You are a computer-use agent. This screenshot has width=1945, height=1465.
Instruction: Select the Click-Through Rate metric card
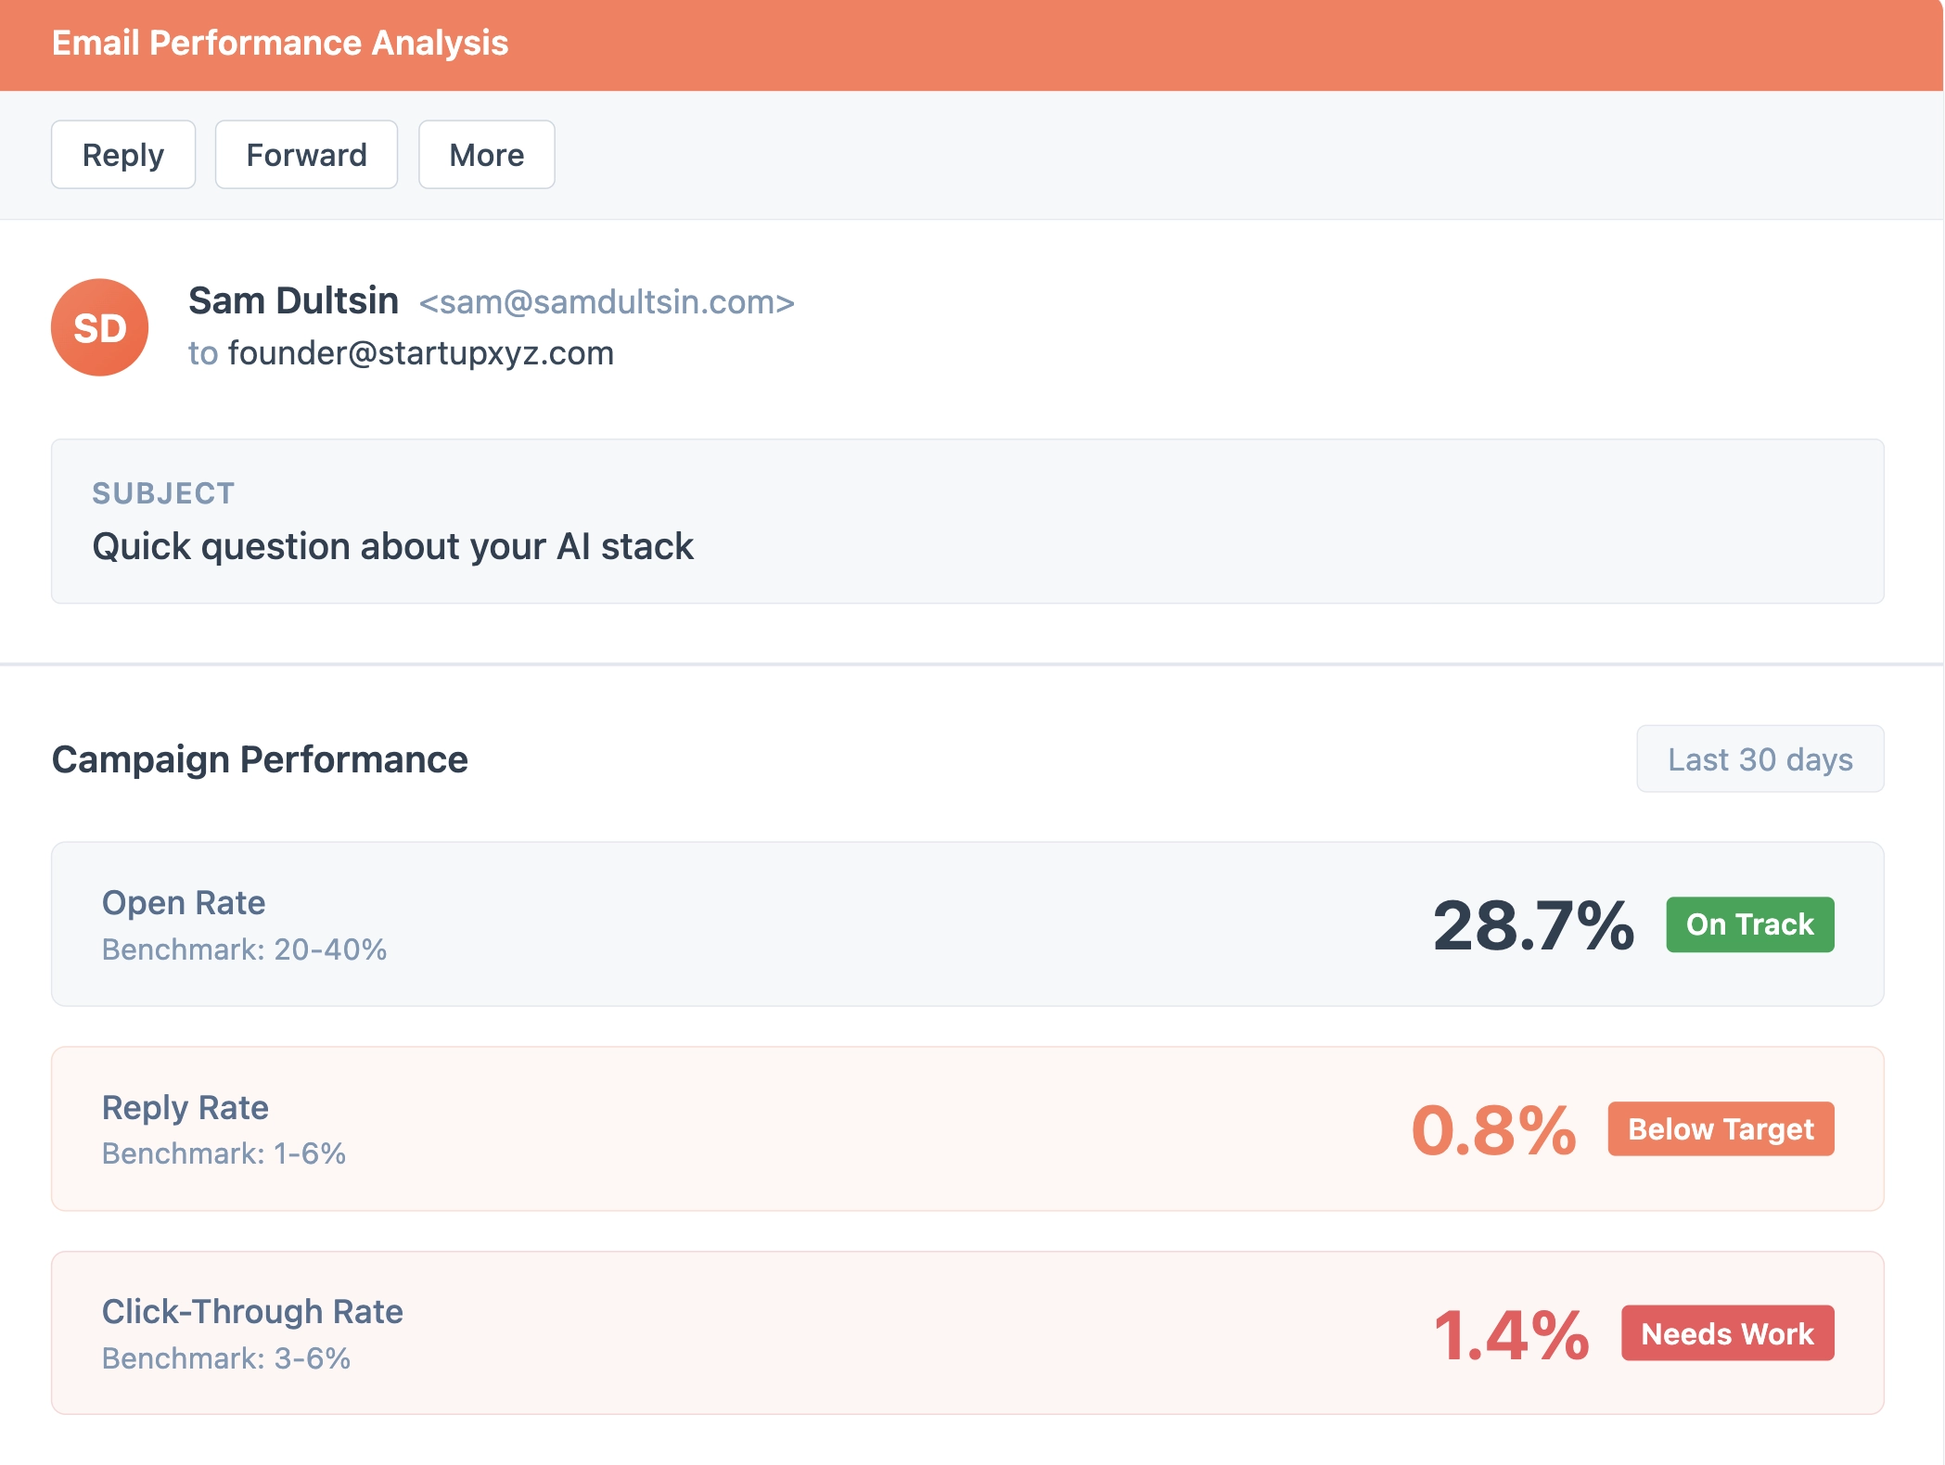point(970,1334)
